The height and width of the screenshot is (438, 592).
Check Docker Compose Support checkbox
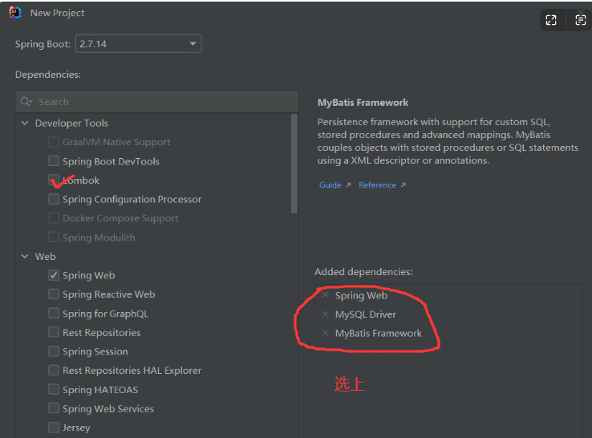pyautogui.click(x=54, y=218)
